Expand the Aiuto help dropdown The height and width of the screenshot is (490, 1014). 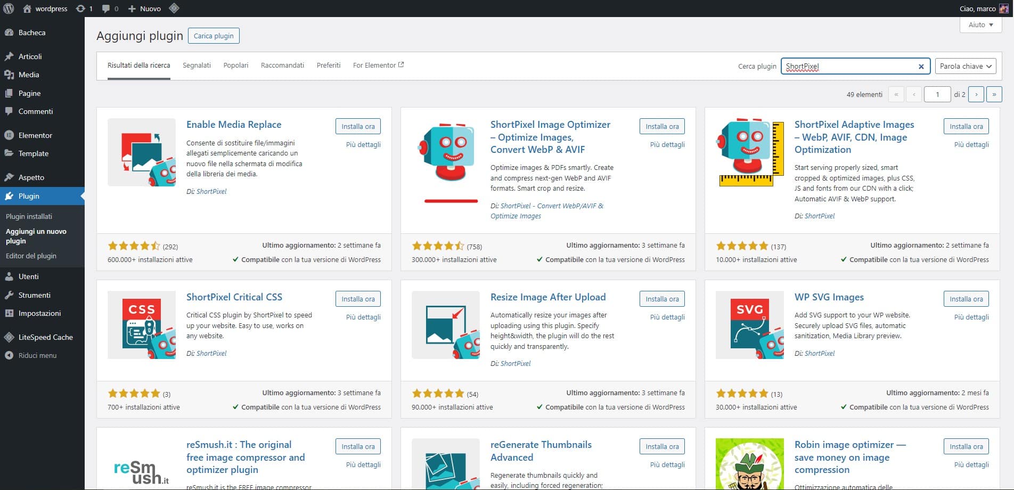(x=980, y=24)
